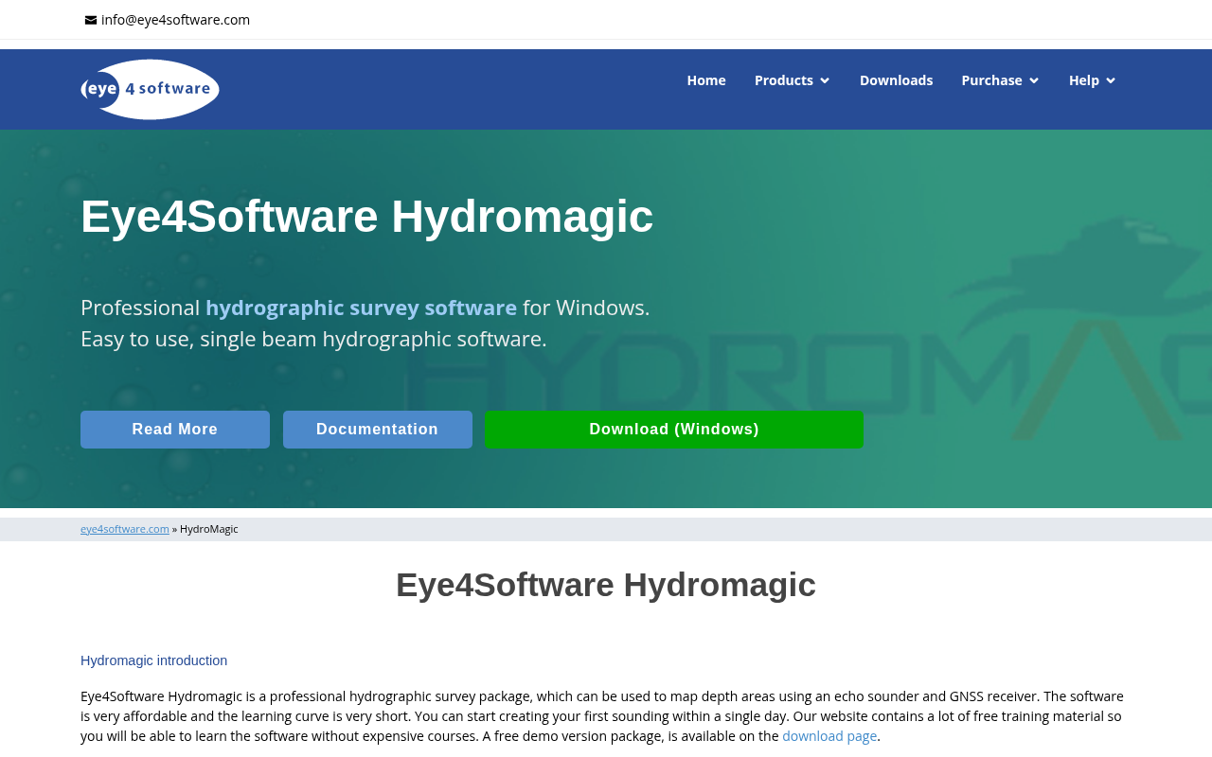Open the Purchase menu
The width and height of the screenshot is (1212, 757).
991,80
